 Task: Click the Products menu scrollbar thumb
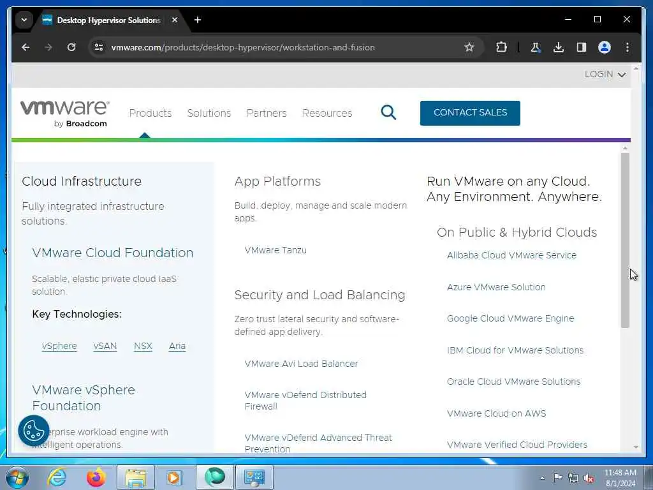pos(625,241)
